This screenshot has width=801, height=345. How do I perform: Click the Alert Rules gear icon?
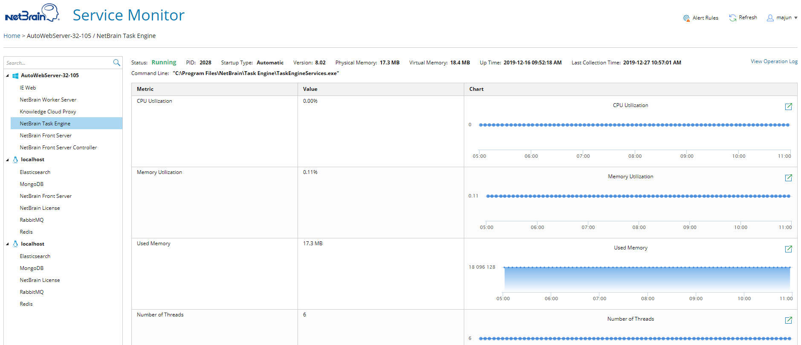click(x=686, y=18)
